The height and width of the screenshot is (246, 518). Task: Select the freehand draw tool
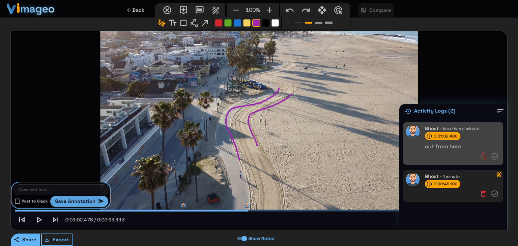(162, 23)
